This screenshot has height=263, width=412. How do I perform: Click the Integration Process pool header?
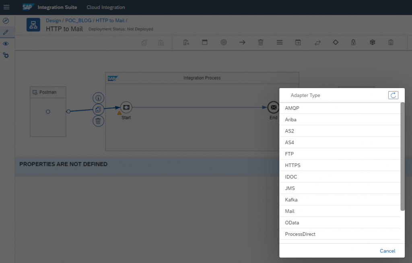click(202, 78)
